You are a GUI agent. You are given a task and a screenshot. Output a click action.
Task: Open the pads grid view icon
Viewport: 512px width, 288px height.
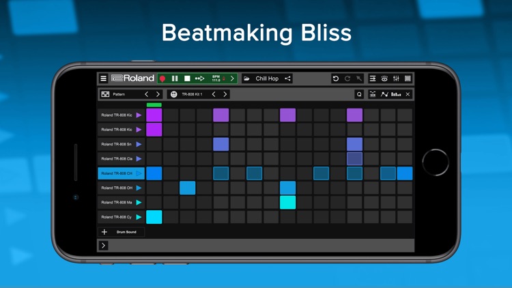[408, 78]
